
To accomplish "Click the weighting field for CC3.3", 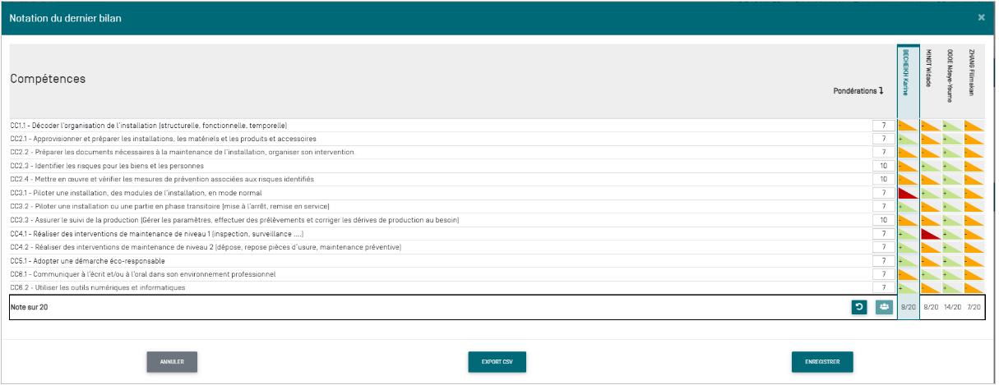I will coord(883,220).
